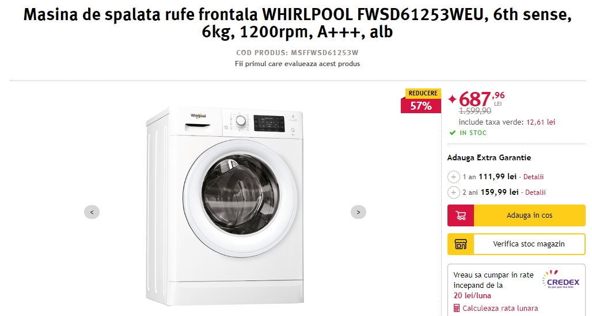
Task: Click the Adauga in cos button
Action: 517,215
